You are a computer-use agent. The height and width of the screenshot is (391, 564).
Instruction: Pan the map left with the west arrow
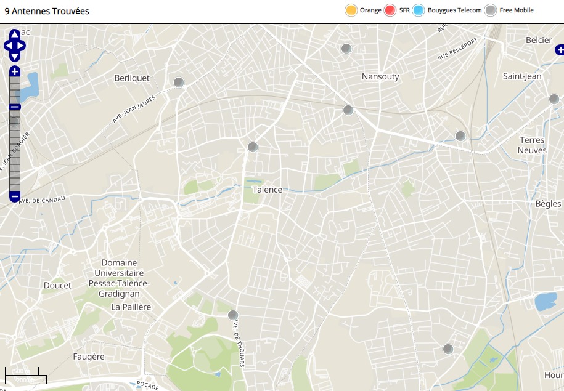(7, 46)
